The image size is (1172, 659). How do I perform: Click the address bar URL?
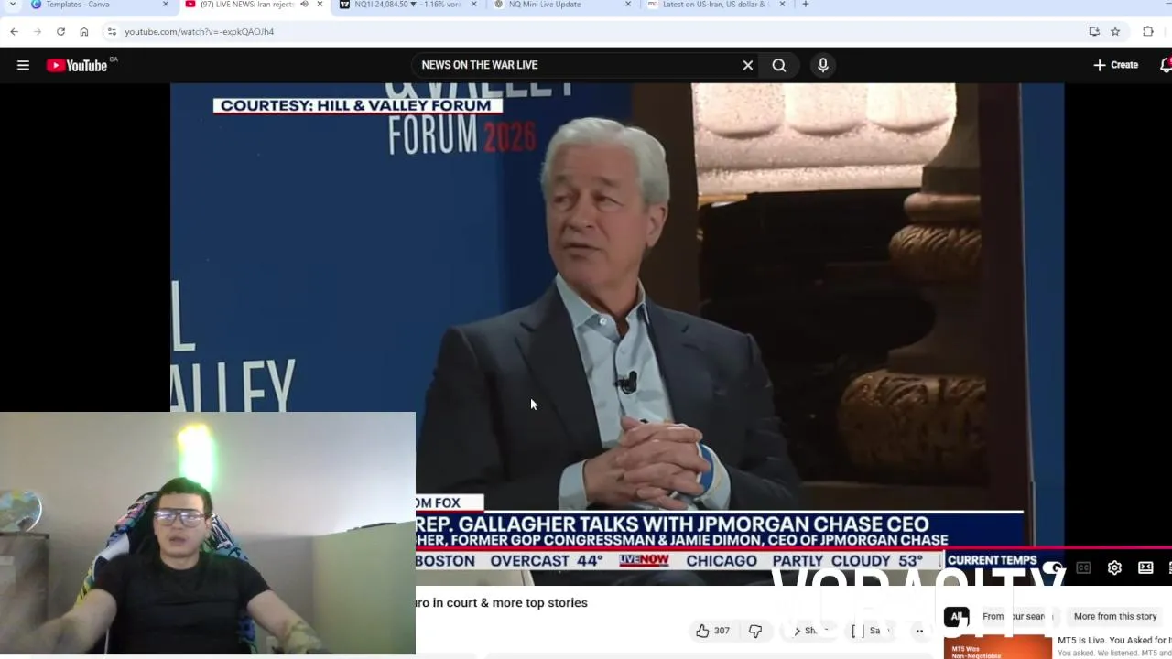pos(199,31)
